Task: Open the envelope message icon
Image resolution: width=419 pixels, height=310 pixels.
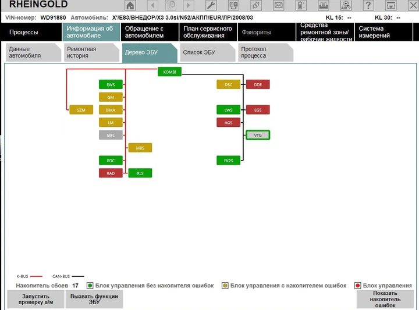Action: coord(278,5)
